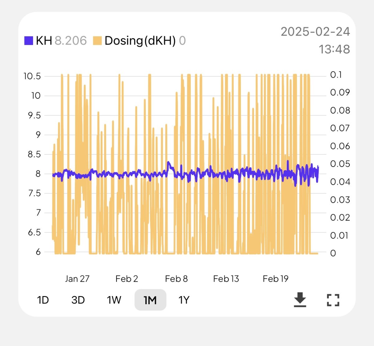Image resolution: width=374 pixels, height=346 pixels.
Task: Select the 1M range tab
Action: 150,300
